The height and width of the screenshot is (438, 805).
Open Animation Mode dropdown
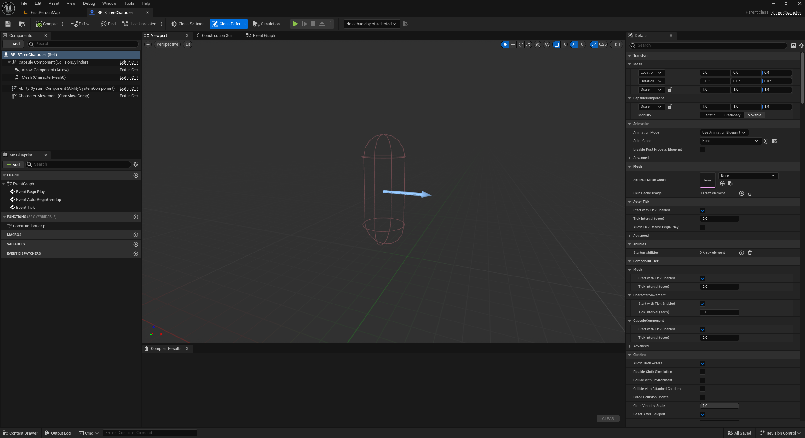724,133
